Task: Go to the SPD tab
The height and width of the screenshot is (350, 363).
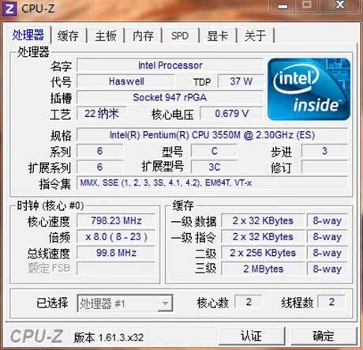Action: 180,36
